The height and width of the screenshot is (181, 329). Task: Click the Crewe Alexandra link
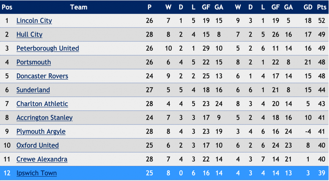(x=42, y=159)
